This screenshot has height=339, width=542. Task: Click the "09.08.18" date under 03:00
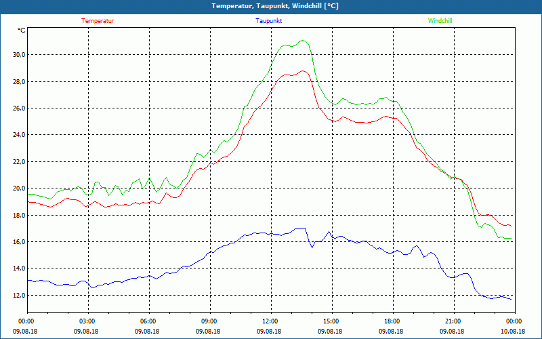(x=86, y=332)
